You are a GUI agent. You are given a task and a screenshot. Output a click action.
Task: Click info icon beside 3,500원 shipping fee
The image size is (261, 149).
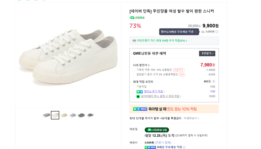[217, 32]
